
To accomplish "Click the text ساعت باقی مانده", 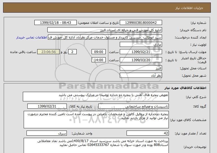I will click(23, 52).
